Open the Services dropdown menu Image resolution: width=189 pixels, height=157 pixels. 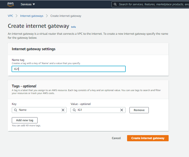28,4
